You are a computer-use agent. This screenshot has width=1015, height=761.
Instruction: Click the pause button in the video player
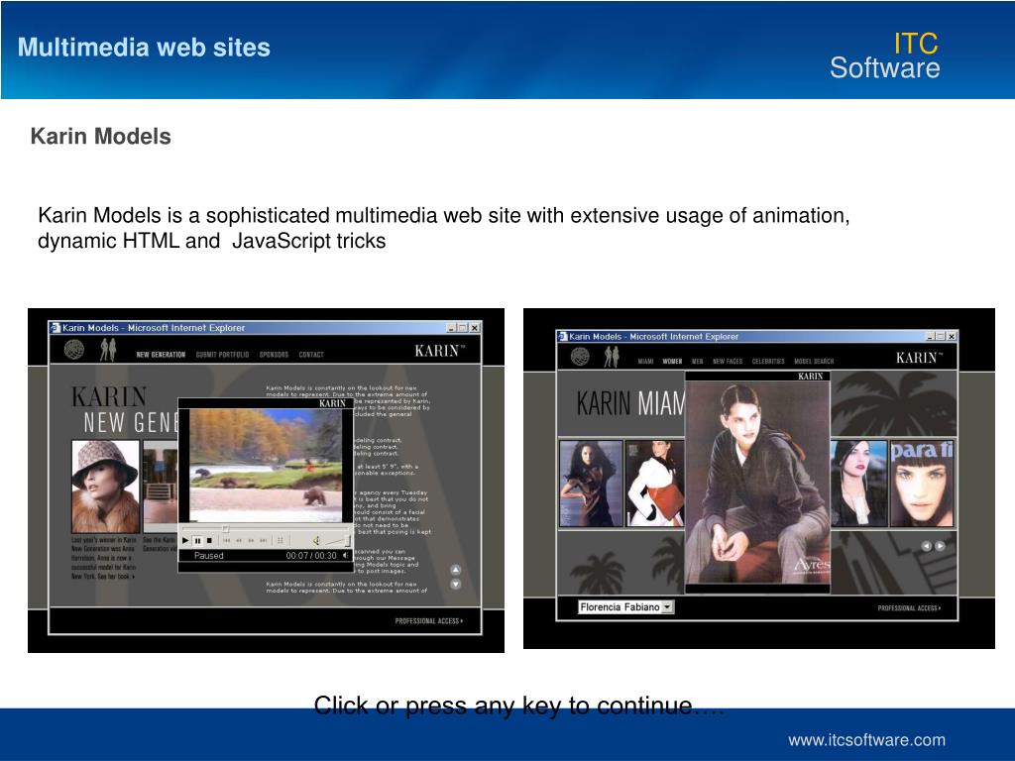tap(197, 541)
